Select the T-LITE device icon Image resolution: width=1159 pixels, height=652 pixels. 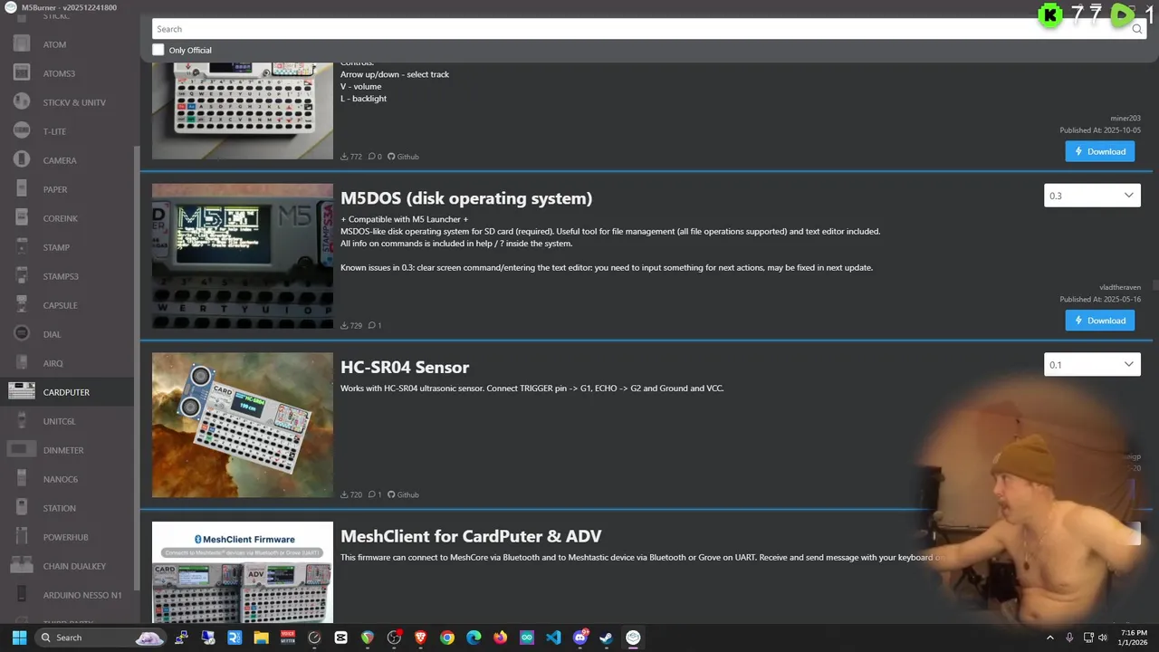[22, 130]
